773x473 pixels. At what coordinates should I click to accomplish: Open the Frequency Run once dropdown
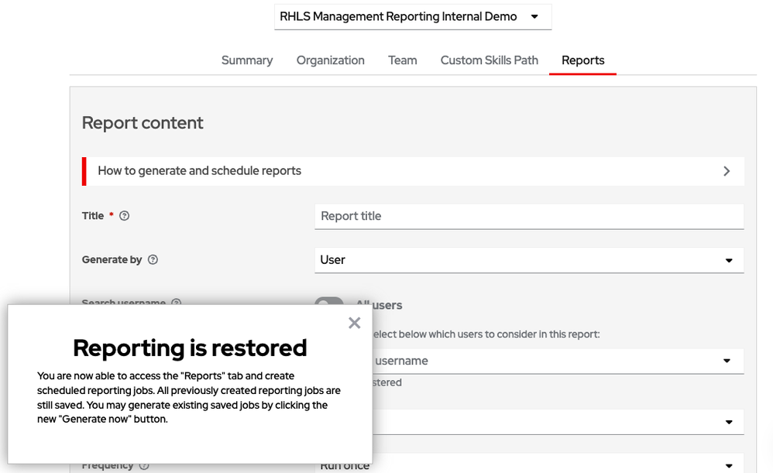(x=529, y=464)
